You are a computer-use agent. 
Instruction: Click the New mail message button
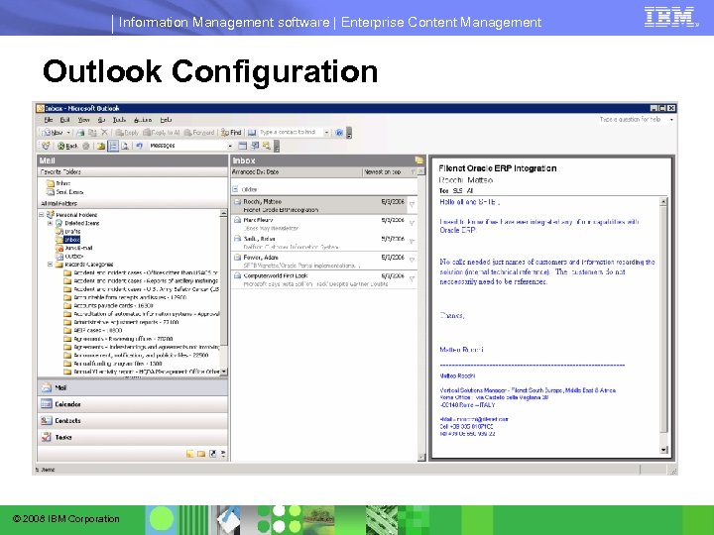(x=52, y=133)
